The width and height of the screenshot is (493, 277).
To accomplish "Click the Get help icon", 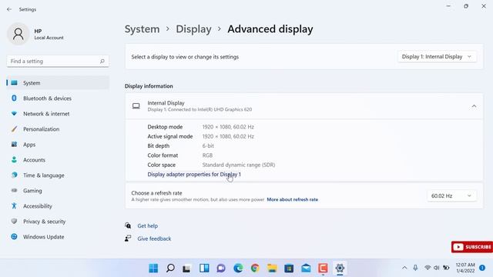I will 128,225.
